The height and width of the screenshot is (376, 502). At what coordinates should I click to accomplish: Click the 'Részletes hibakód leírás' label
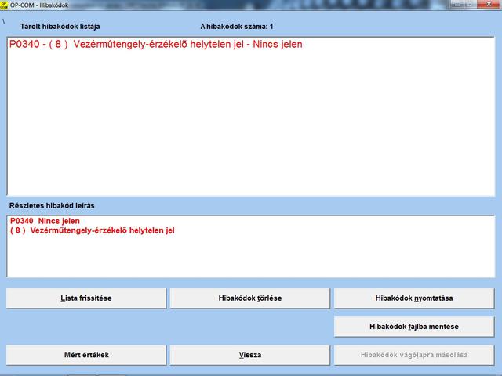pos(52,205)
